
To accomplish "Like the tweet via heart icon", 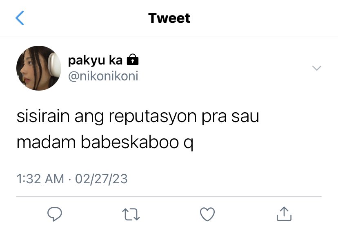I will [x=207, y=214].
